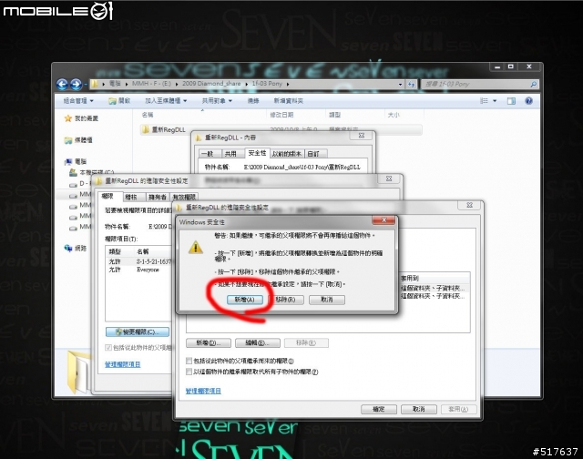
Task: Open the 組合管理 dropdown menu
Action: (78, 101)
